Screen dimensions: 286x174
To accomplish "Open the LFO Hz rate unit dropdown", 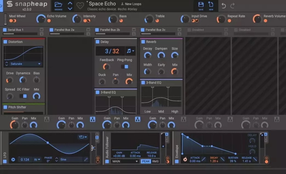I will tap(37, 159).
